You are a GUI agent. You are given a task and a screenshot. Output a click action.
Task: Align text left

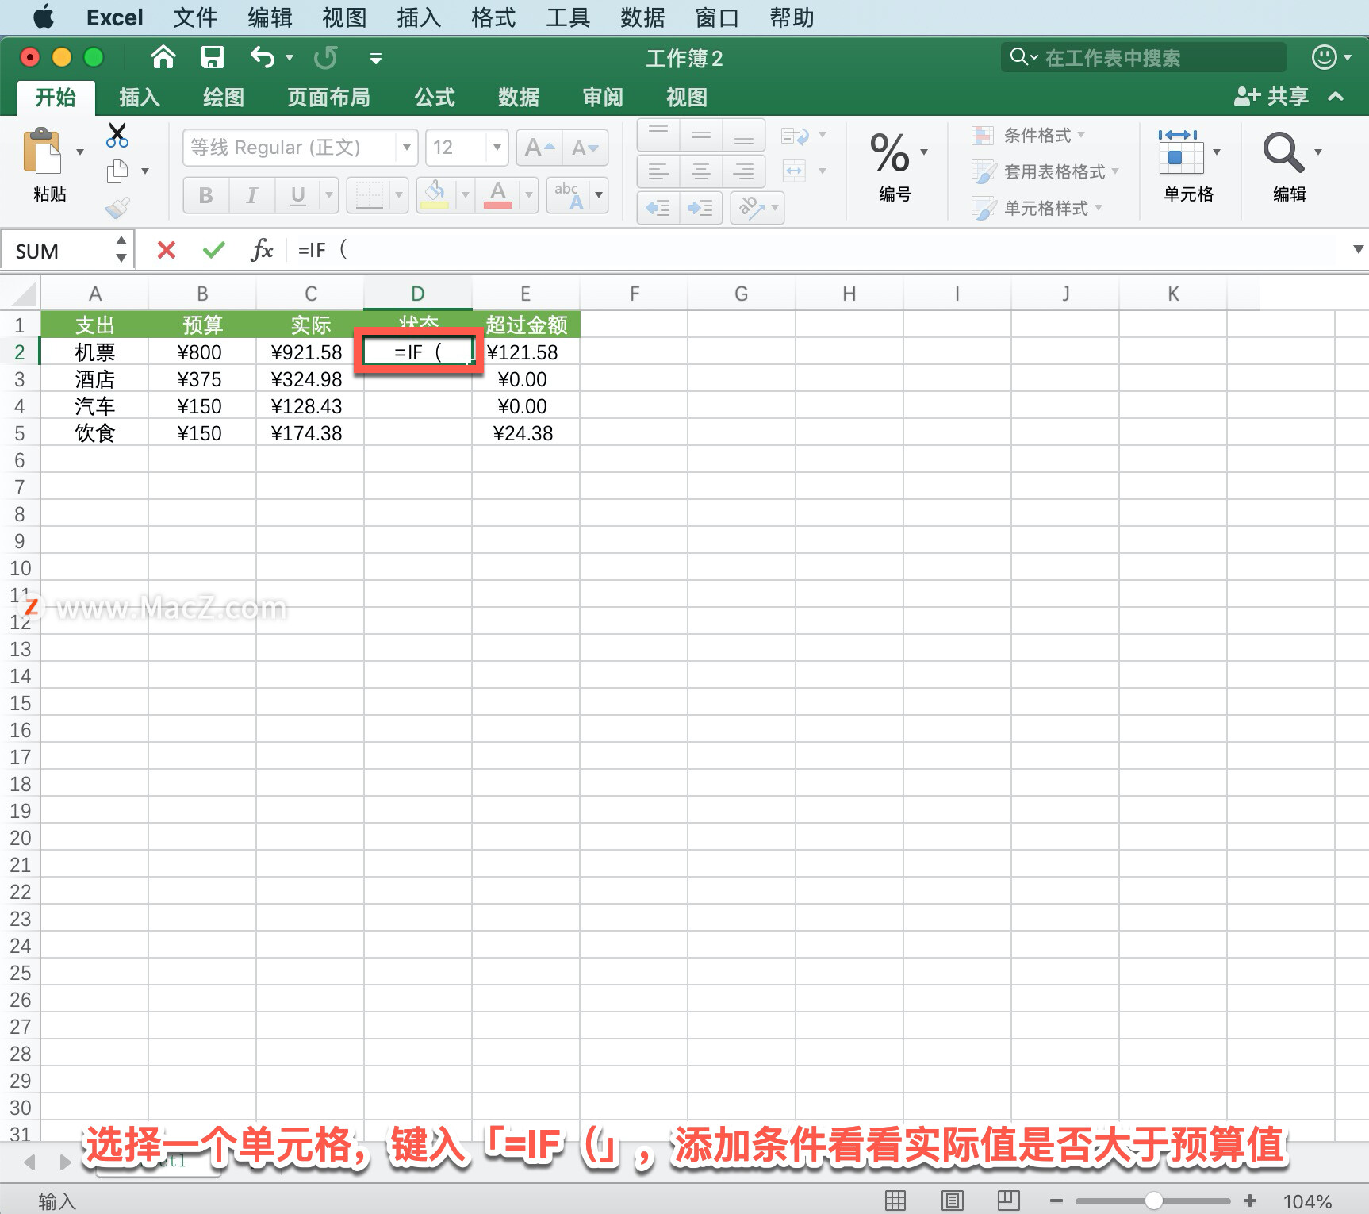pos(658,171)
